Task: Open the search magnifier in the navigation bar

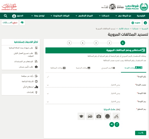Action: (5, 16)
